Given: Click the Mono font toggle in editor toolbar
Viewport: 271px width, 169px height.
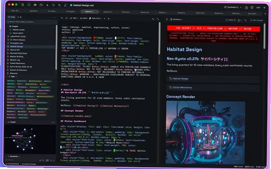Looking at the screenshot, I should point(83,18).
